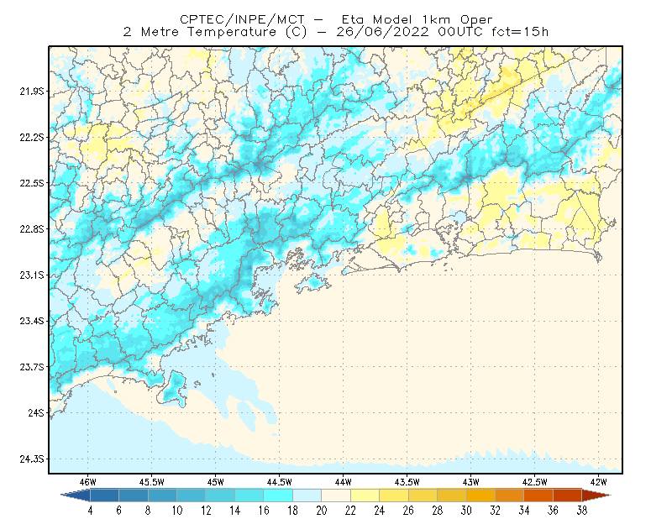Click the 23.1S latitude axis label
672x519 pixels.
pyautogui.click(x=32, y=275)
